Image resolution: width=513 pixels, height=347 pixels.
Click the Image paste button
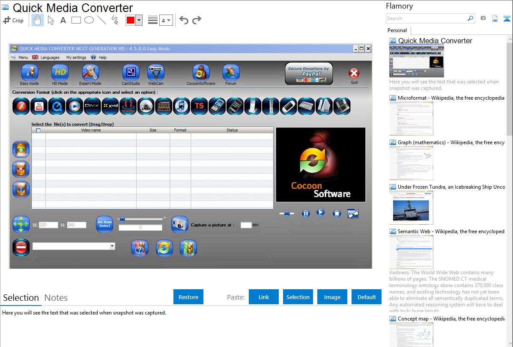[x=332, y=297]
